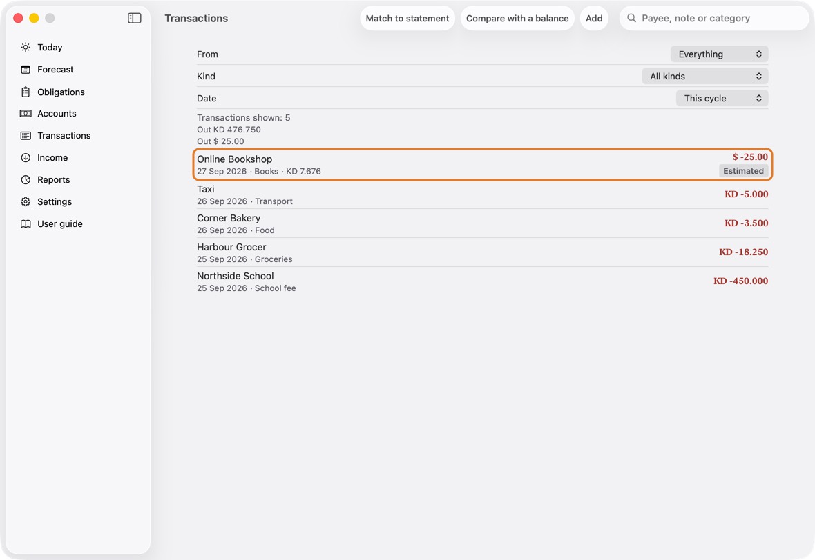
Task: Click the Today sun icon
Action: (26, 47)
